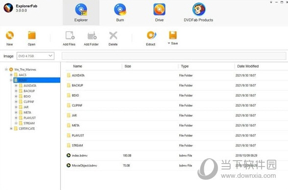Expand the AUXDATA tree node
The width and height of the screenshot is (288, 190).
[x=16, y=85]
